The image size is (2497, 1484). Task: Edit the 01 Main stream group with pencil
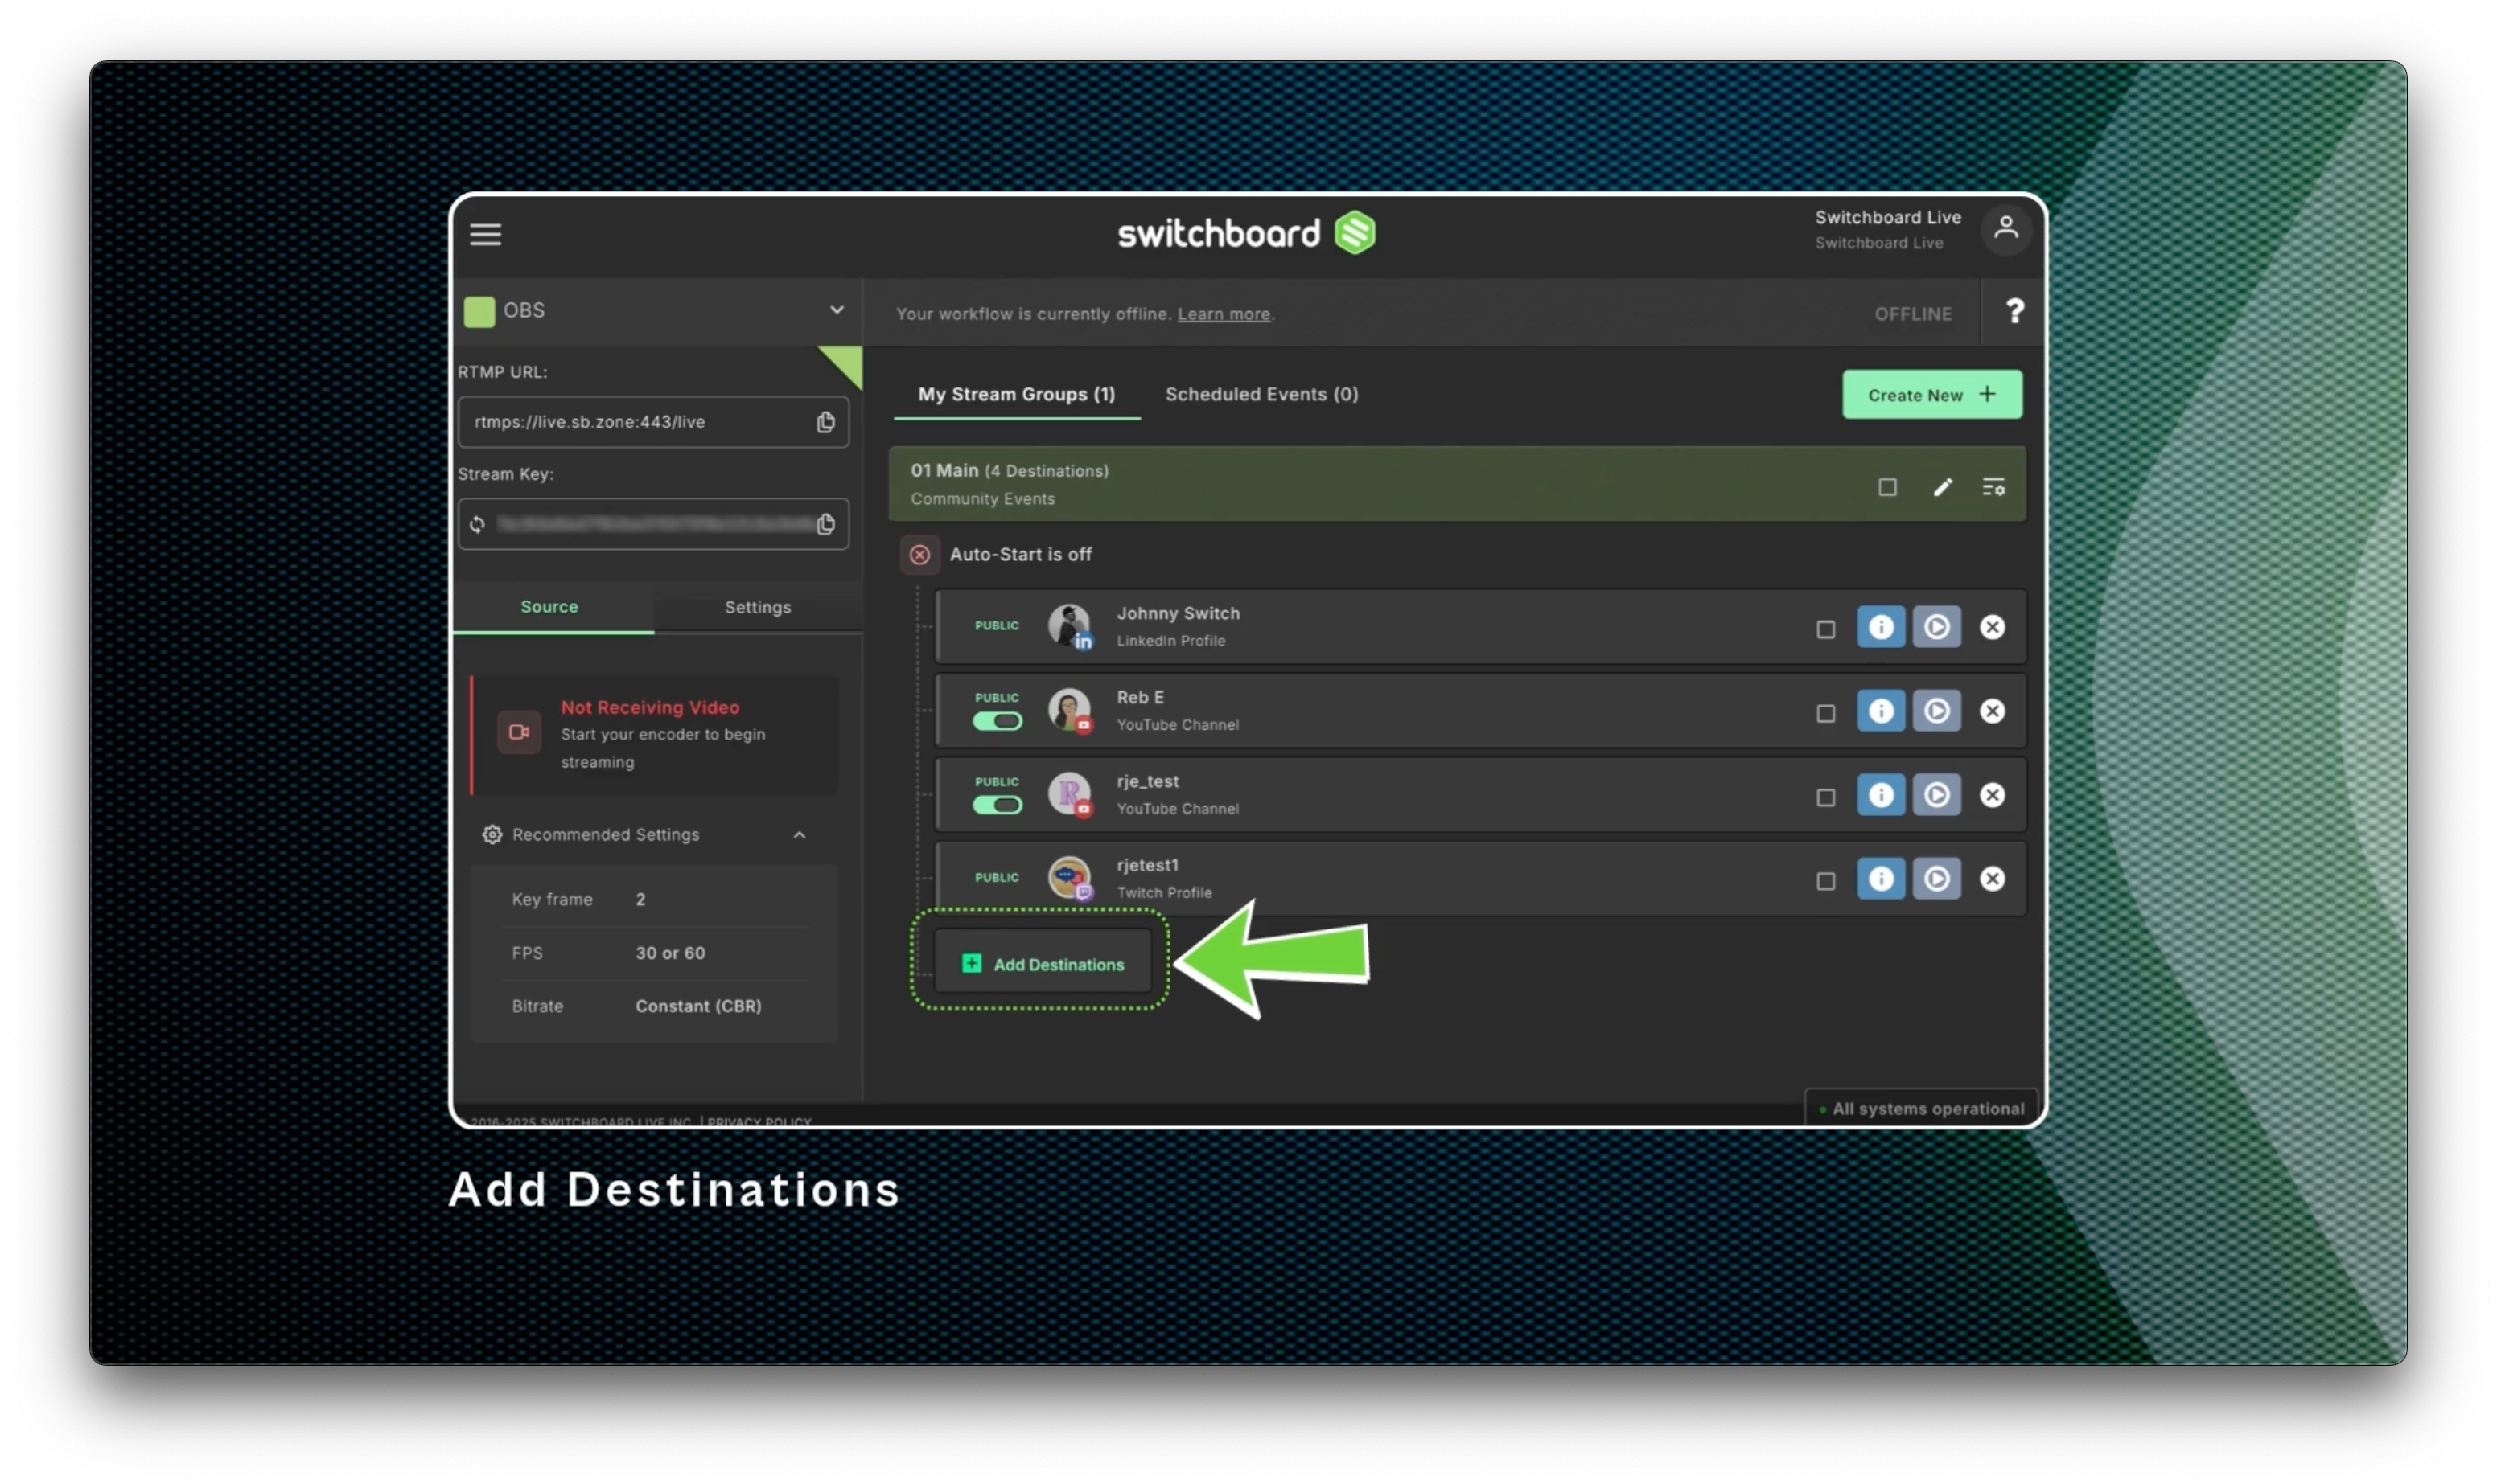coord(1941,487)
